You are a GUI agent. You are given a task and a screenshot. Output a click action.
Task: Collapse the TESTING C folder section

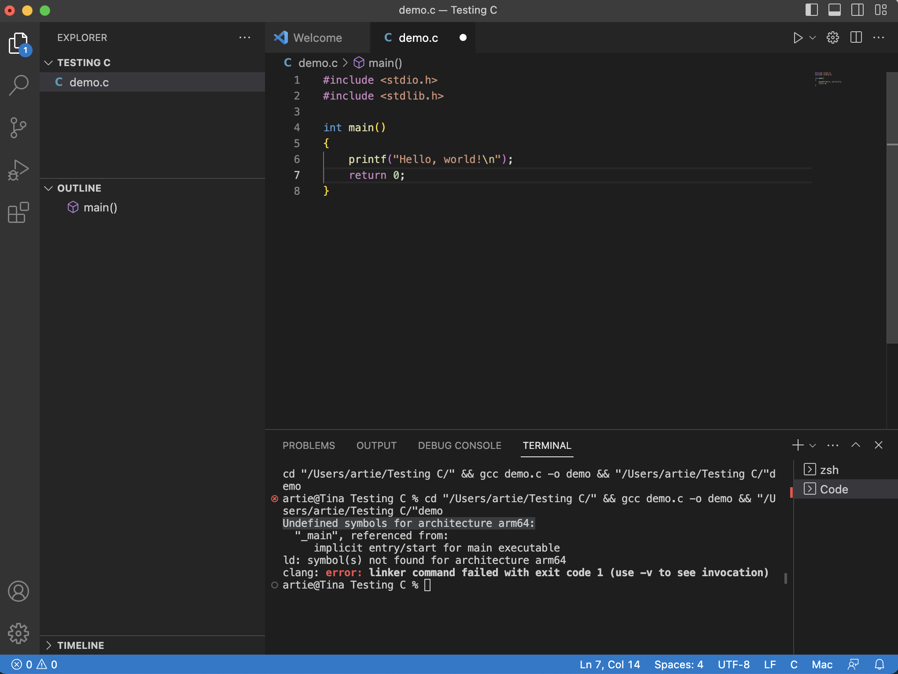pyautogui.click(x=152, y=63)
